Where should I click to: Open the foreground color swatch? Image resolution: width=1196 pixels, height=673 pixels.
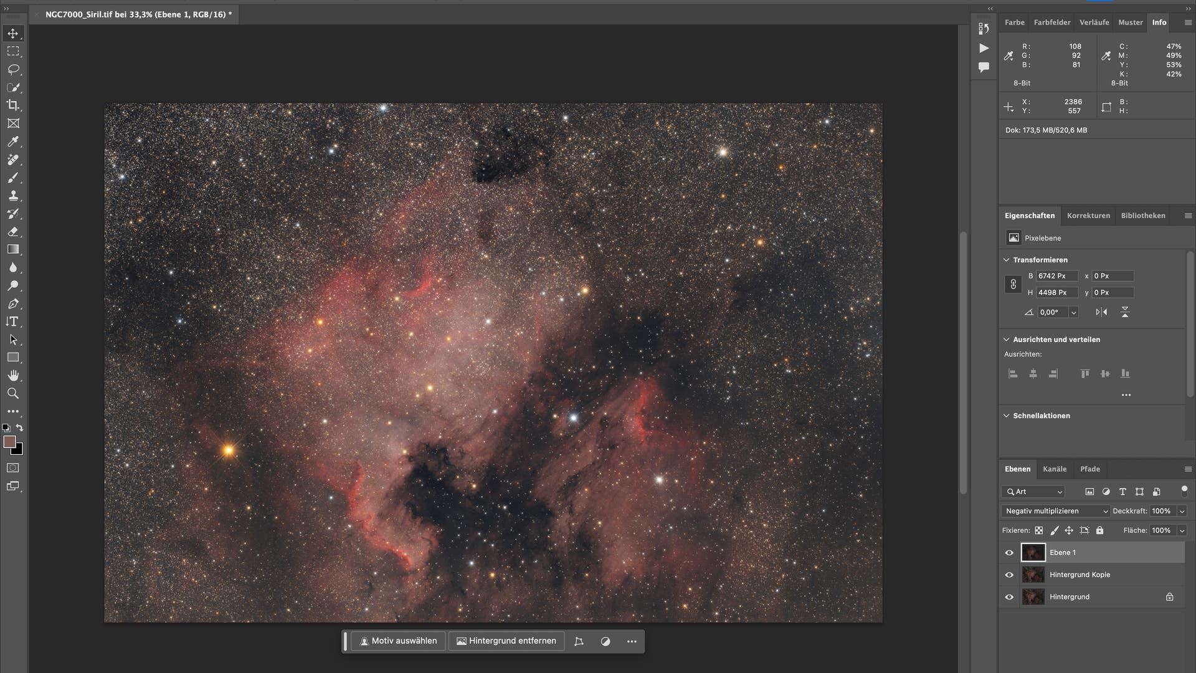click(x=9, y=442)
